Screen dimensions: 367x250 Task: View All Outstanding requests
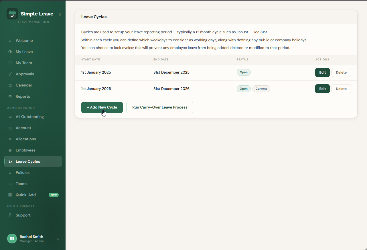coord(33,117)
